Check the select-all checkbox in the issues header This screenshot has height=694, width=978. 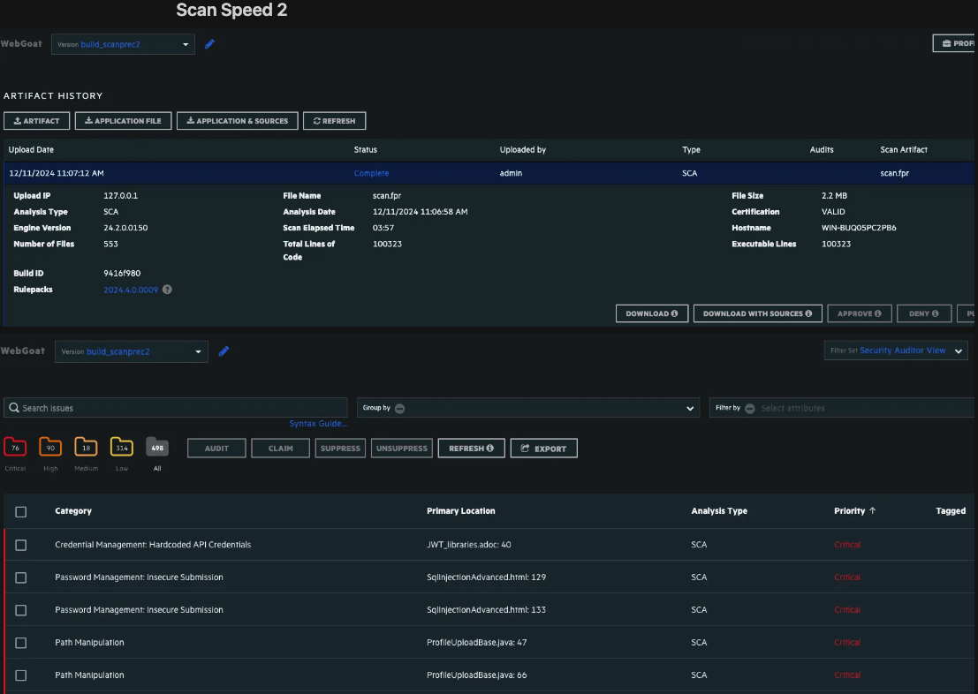coord(19,510)
